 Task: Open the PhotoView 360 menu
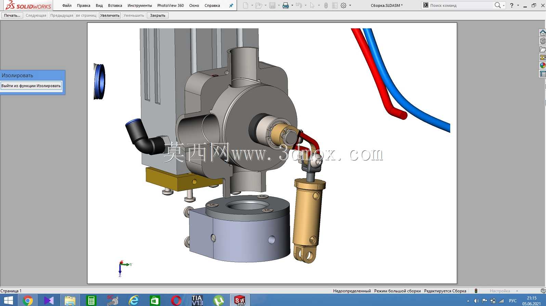170,5
